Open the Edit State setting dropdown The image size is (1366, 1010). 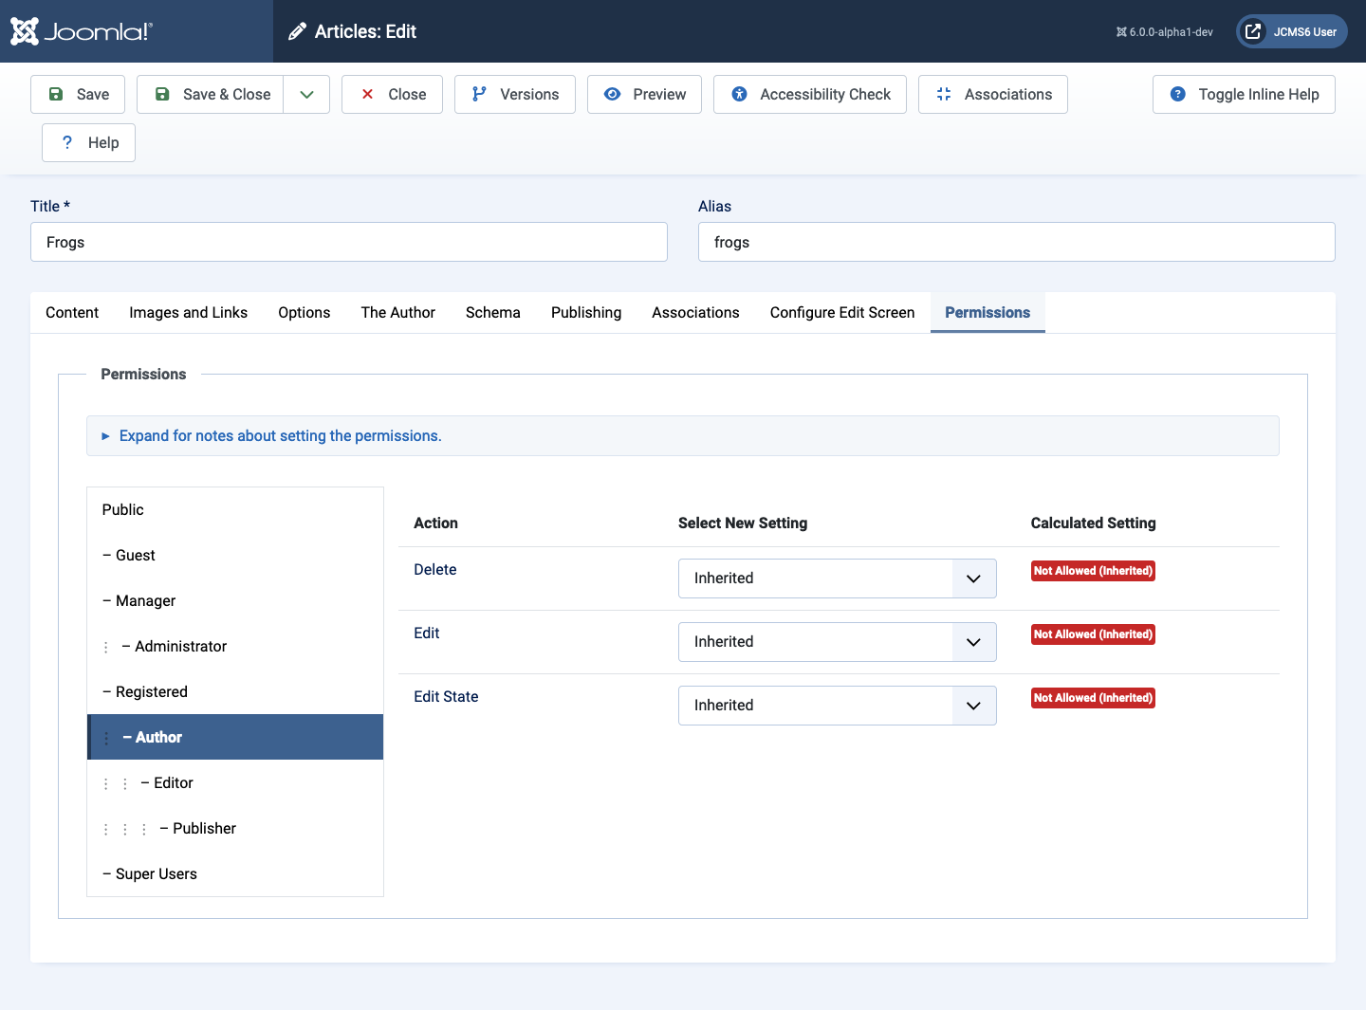(972, 705)
